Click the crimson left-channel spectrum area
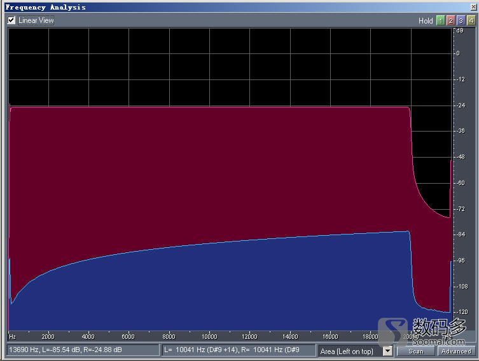Screen dimensions: 479x361 210,172
